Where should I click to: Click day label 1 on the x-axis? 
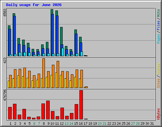coord(10,124)
